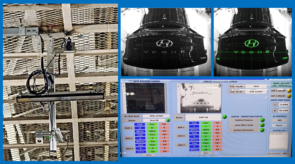Click Shift 2 label in Emblem panel

(x=181, y=136)
